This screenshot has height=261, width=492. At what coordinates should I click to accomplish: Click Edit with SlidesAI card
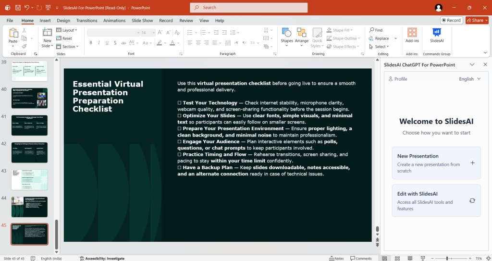(x=436, y=200)
